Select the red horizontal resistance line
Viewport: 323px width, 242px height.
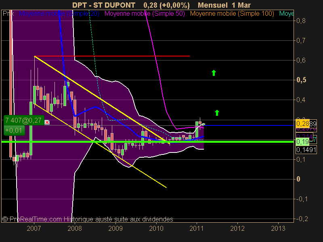[x=112, y=56]
